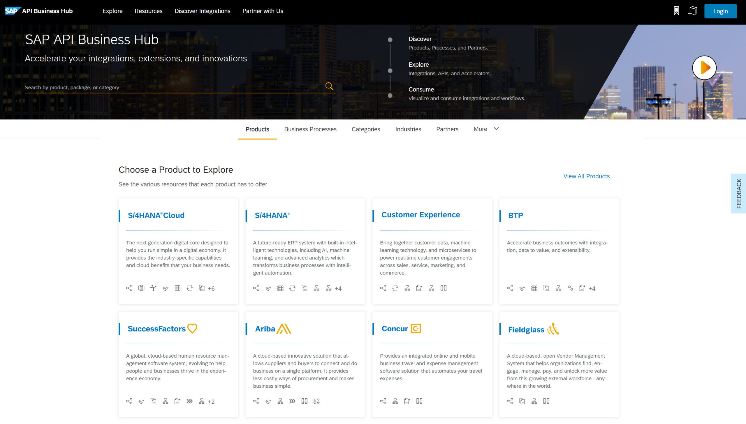Switch to the Business Processes tab
The height and width of the screenshot is (424, 746).
310,129
